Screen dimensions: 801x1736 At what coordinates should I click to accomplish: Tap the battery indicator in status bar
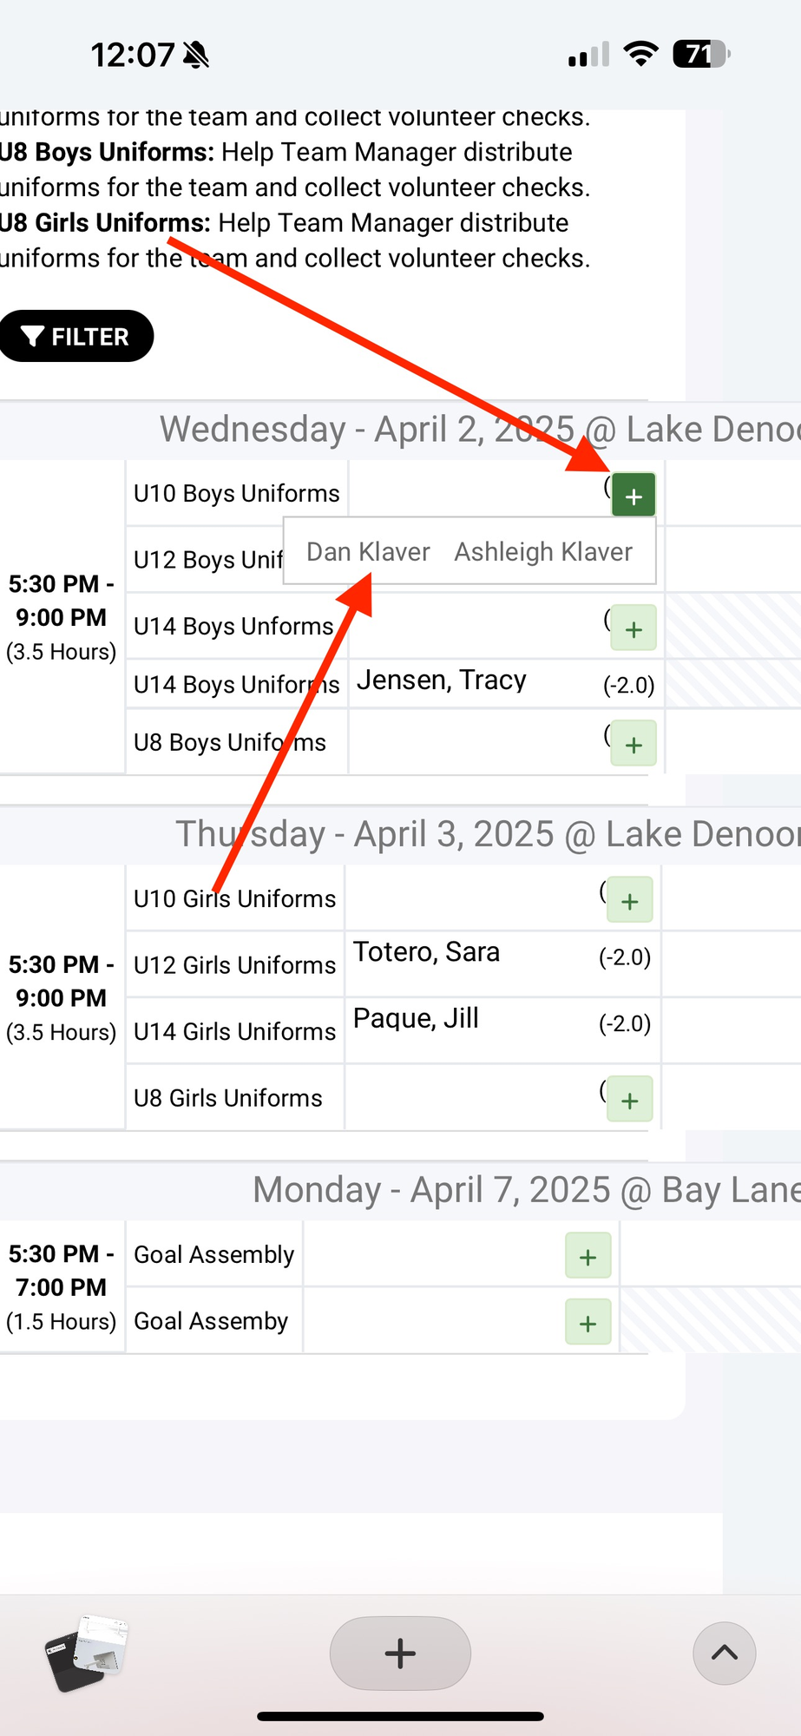[701, 55]
